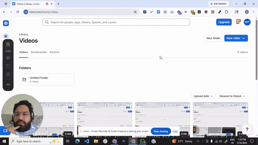Close the Videos | Library | Loom tab

[x=52, y=4]
